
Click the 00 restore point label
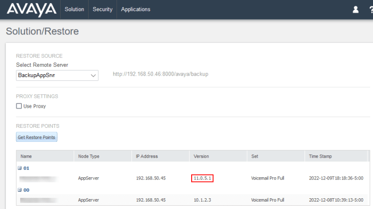26,190
